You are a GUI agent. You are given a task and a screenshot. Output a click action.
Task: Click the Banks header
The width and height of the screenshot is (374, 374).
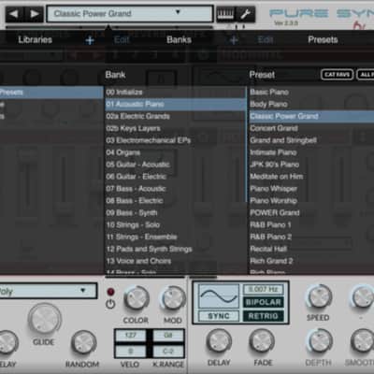179,40
